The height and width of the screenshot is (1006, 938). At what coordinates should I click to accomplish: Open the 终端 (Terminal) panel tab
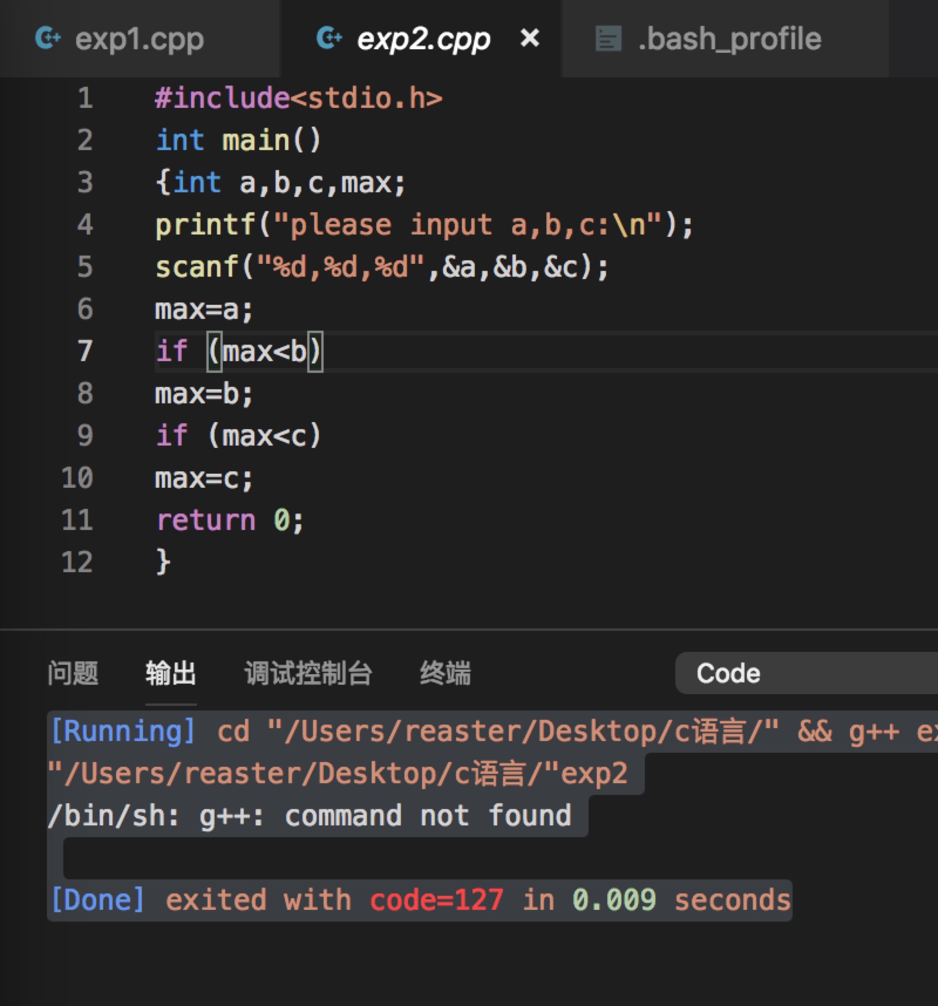point(445,673)
